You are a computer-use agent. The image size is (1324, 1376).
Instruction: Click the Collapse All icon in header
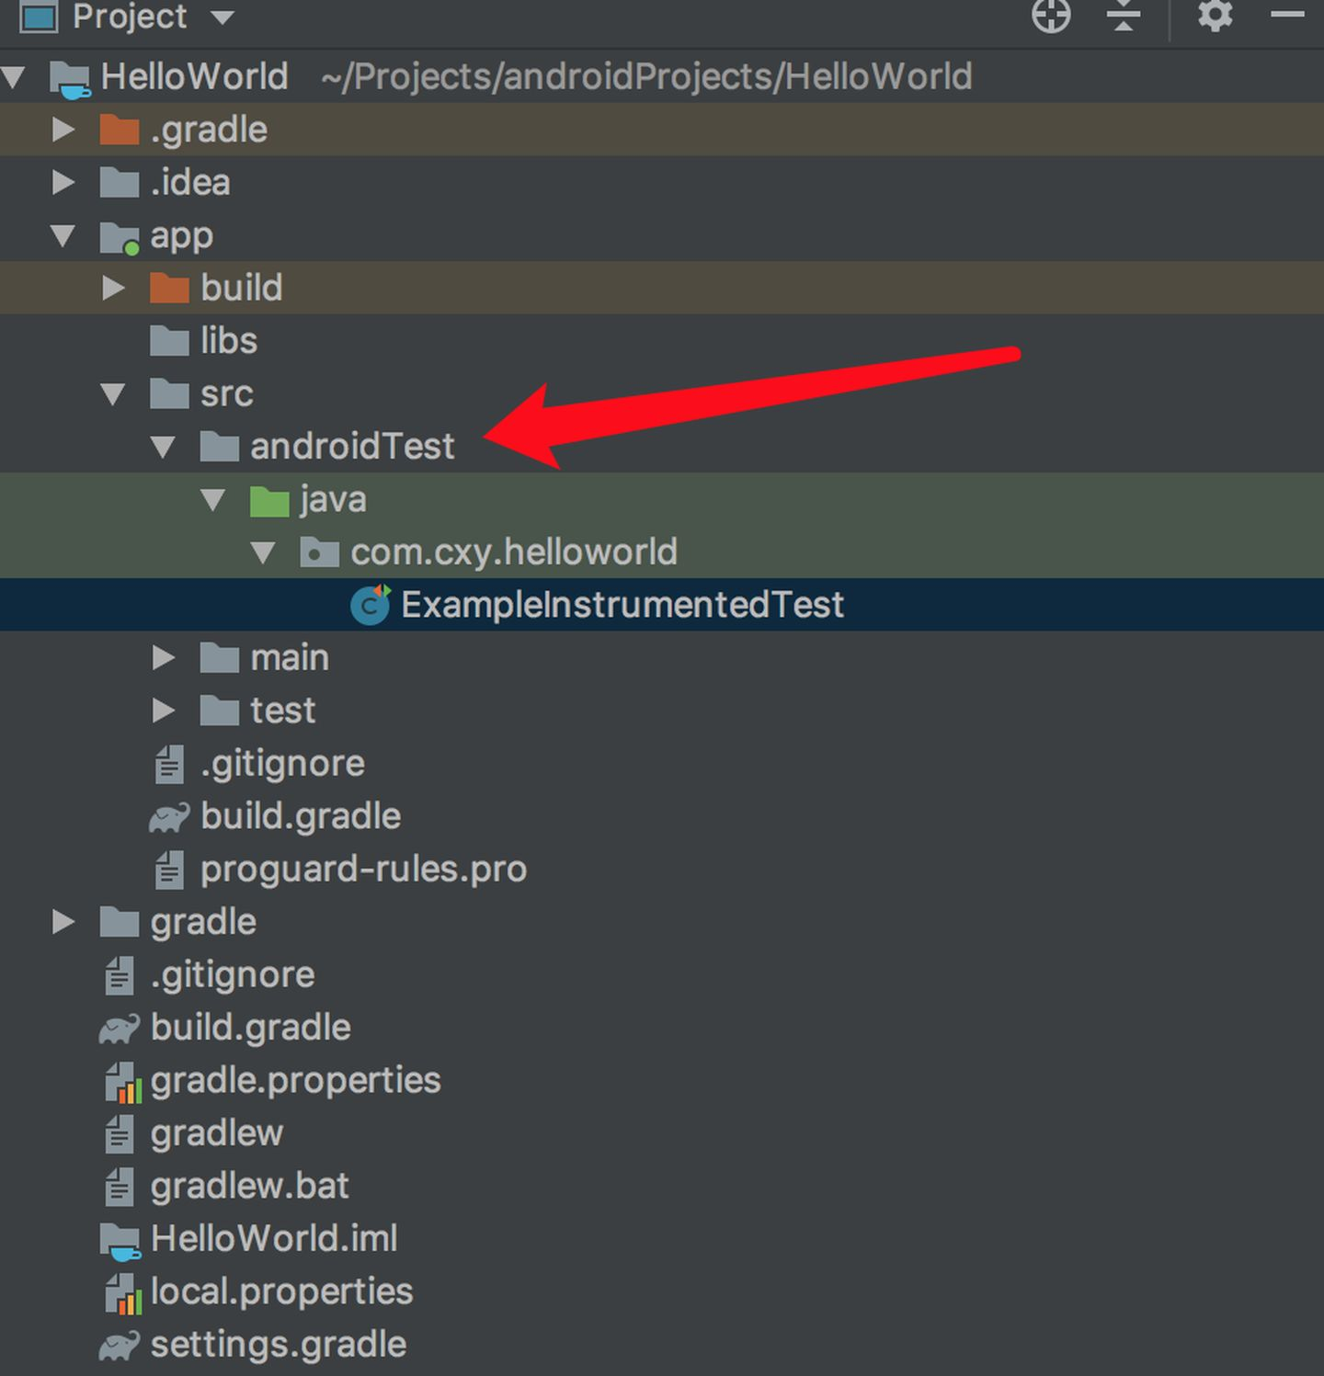(x=1123, y=16)
